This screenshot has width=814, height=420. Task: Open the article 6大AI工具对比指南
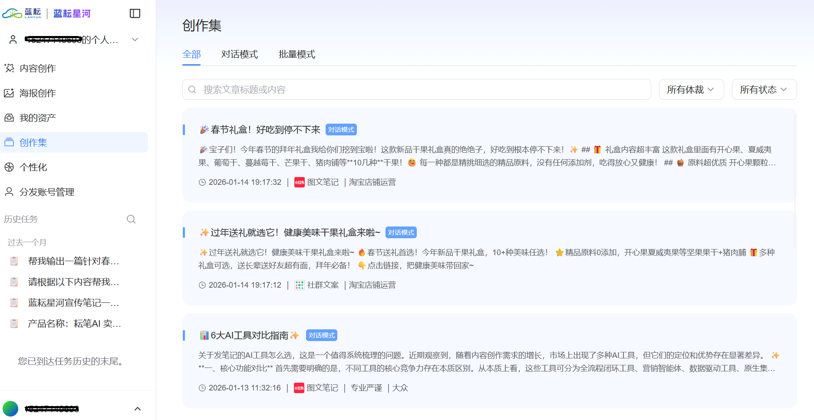tap(250, 335)
